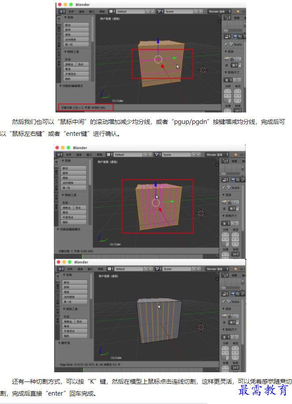Open Outliner editor type icon in top Blender window
The width and height of the screenshot is (292, 404).
pyautogui.click(x=227, y=18)
